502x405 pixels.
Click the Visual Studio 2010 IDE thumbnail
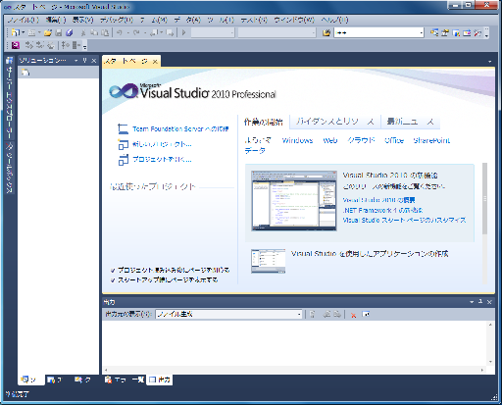(x=294, y=201)
